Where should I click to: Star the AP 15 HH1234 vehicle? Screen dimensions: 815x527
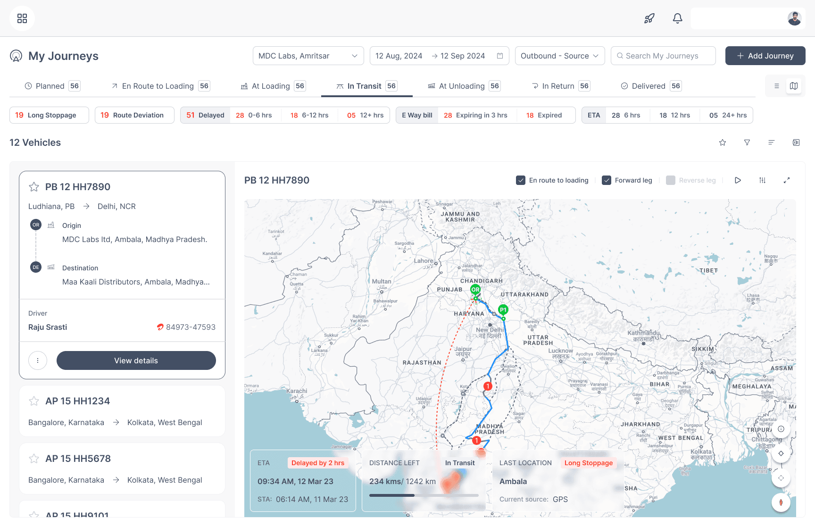34,401
